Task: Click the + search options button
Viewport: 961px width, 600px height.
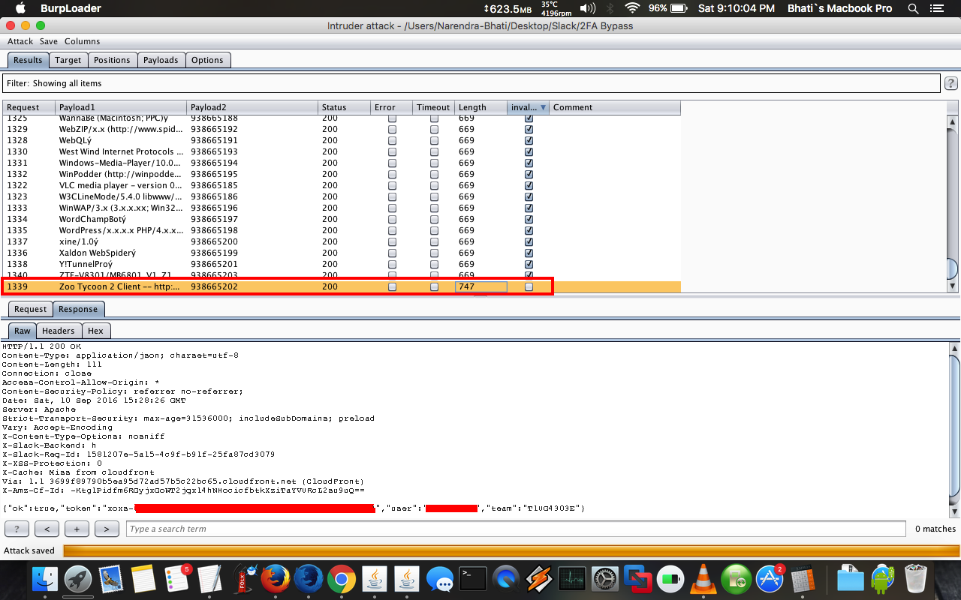Action: (x=77, y=529)
